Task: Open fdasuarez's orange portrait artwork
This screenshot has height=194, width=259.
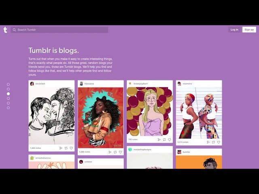Action: (101, 118)
